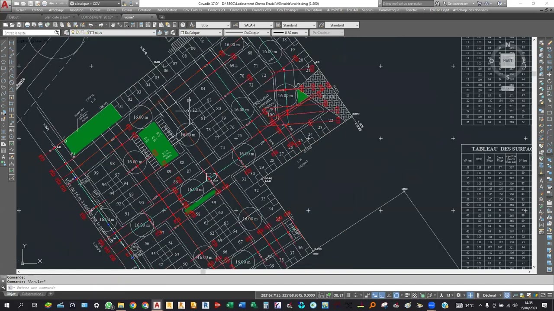Image resolution: width=554 pixels, height=311 pixels.
Task: Open the Cotation menu
Action: [145, 10]
